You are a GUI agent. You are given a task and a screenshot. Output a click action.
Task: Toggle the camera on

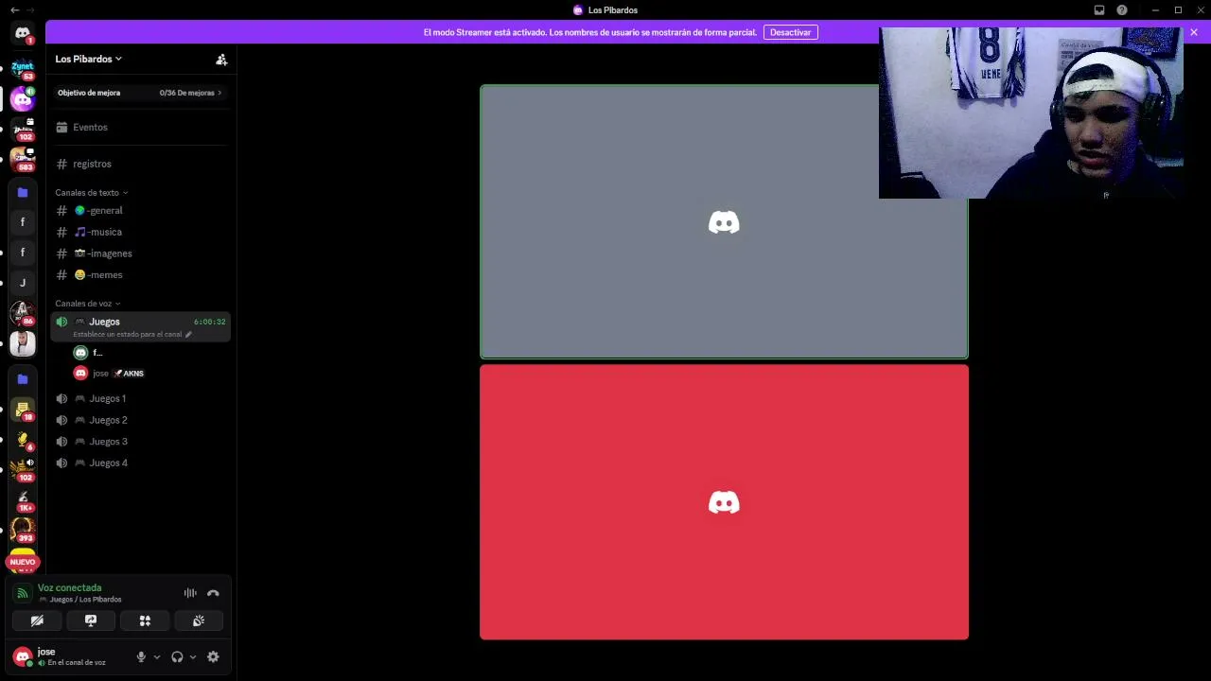[37, 620]
